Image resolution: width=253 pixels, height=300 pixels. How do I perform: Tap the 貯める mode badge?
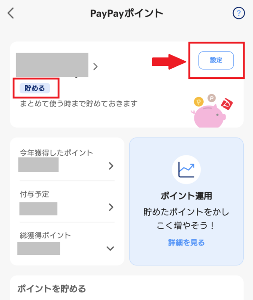coord(35,88)
